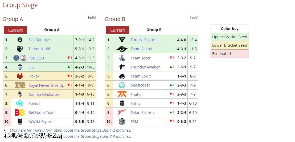Open the edit link for Group B
The image size is (295, 142).
pos(194,18)
